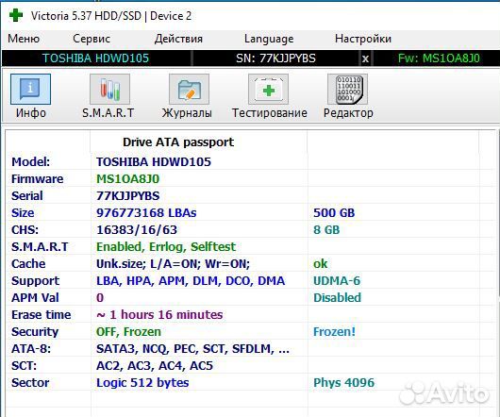Click the TOSHIBA HDWD105 header field
The image size is (500, 417).
pos(96,58)
